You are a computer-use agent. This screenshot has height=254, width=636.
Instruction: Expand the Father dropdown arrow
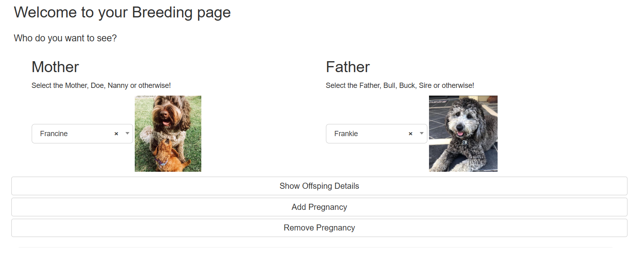[x=422, y=133]
